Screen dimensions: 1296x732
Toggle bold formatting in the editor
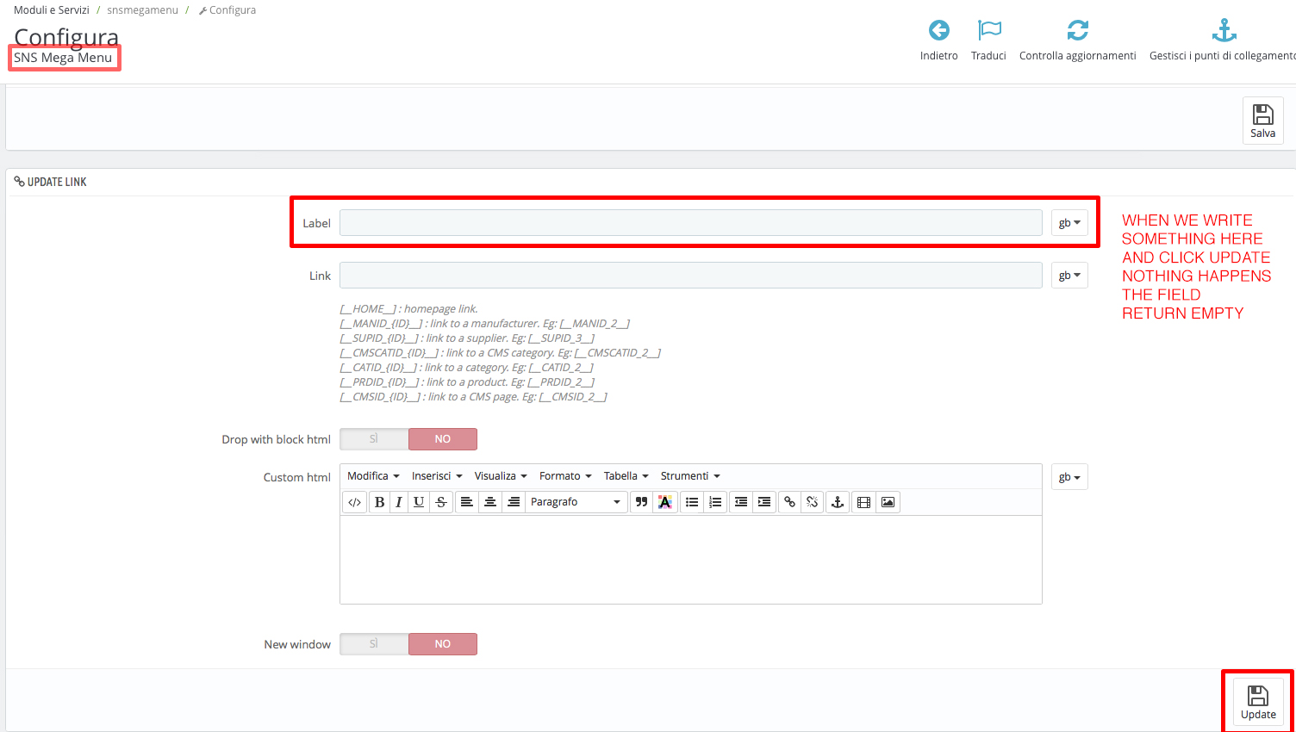379,502
